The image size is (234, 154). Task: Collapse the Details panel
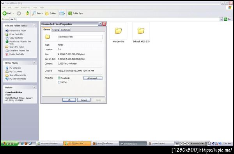coord(34,87)
